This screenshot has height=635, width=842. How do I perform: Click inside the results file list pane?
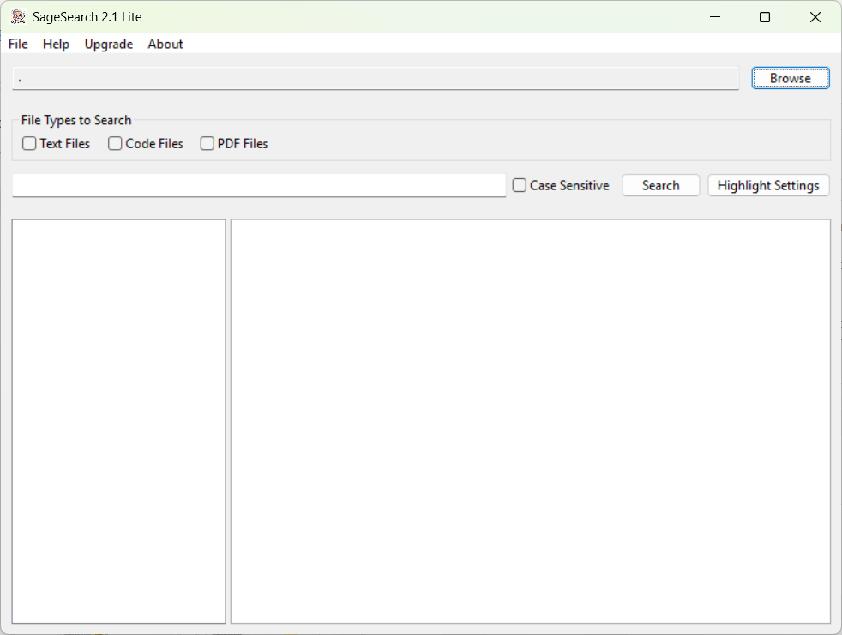(x=118, y=421)
